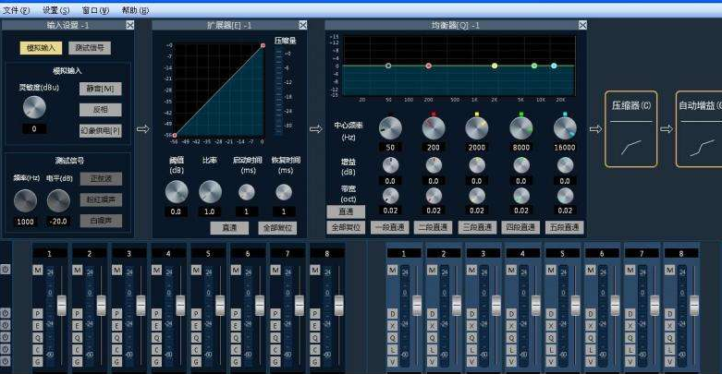The image size is (722, 374).
Task: Click the P button on input channel 2
Action: [78, 314]
